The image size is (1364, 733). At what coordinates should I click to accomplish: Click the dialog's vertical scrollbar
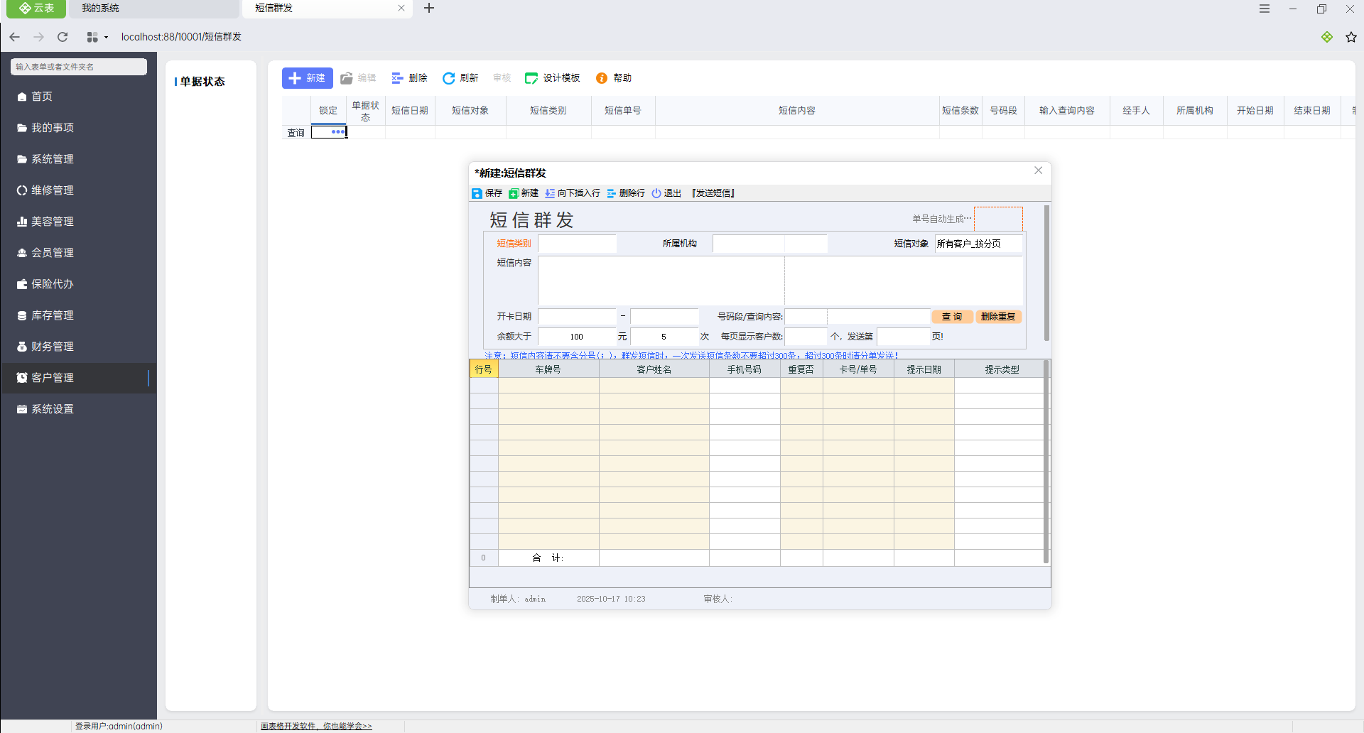(1046, 273)
